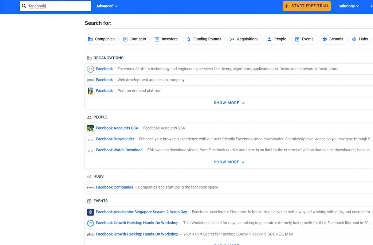Image resolution: width=373 pixels, height=245 pixels.
Task: Click Facebook Accelerator Singapore event logo
Action: click(90, 212)
